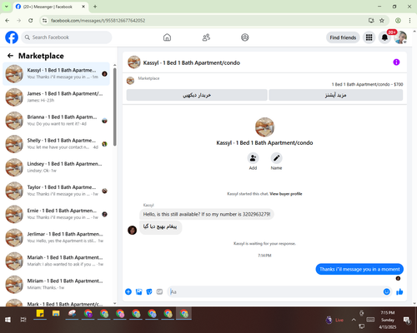Open Lindsey conversation in list
This screenshot has height=333, width=417.
[56, 167]
